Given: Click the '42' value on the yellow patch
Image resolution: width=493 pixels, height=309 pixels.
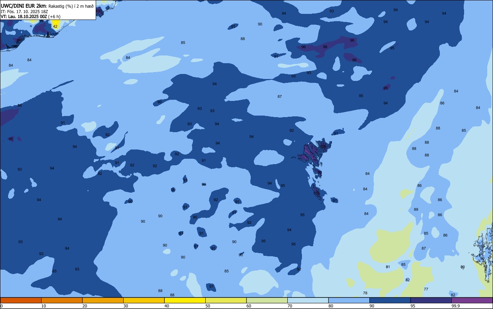Looking at the screenshot, I should [55, 27].
